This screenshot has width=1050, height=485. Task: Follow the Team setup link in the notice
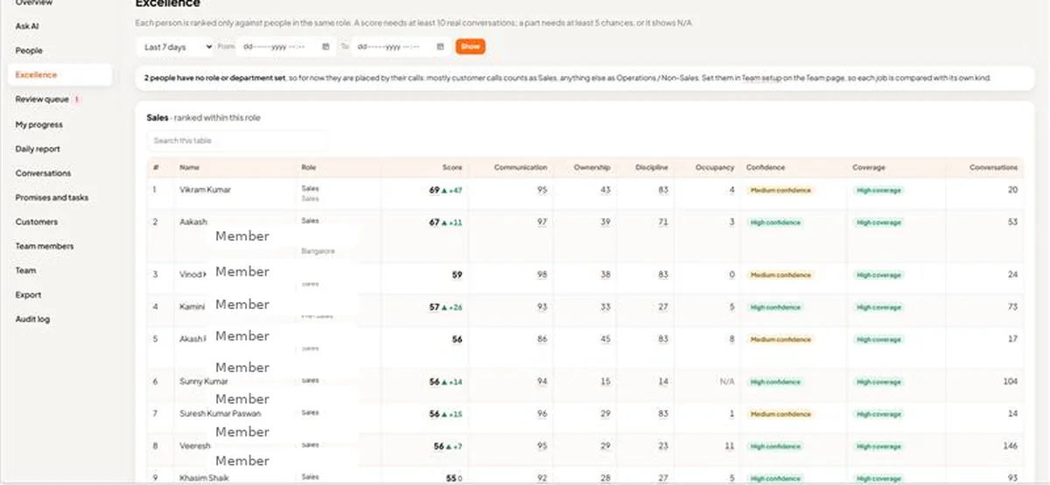[761, 78]
